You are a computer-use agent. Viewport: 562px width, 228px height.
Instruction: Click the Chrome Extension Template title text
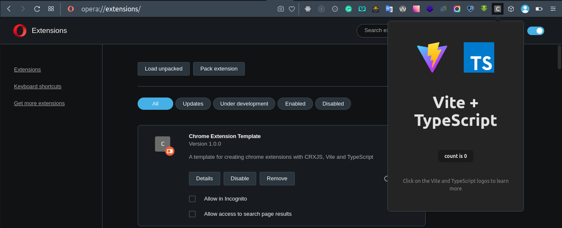coord(225,136)
